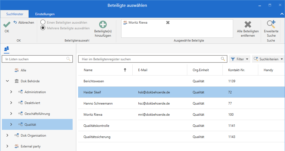The image size is (285, 151).
Task: Click magnifier in Beteiligtenregister search box
Action: [223, 59]
